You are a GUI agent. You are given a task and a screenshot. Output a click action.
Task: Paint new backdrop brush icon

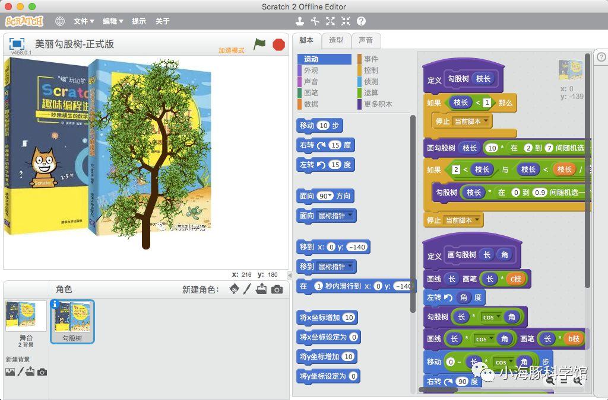[x=20, y=372]
